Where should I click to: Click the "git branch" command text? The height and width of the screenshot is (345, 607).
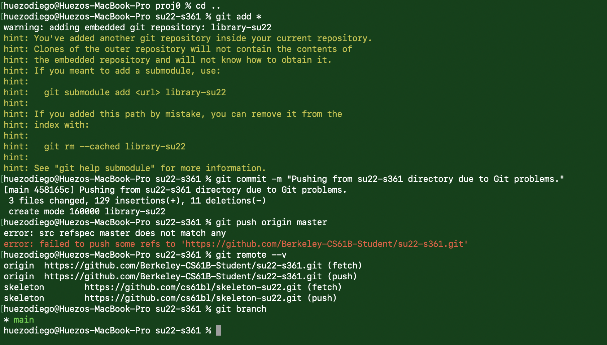point(241,309)
